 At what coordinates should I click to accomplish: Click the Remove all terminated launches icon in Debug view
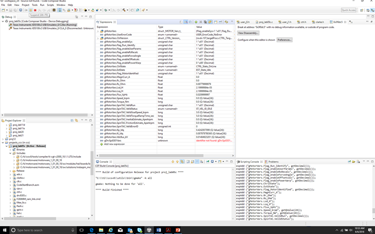[x=77, y=16]
